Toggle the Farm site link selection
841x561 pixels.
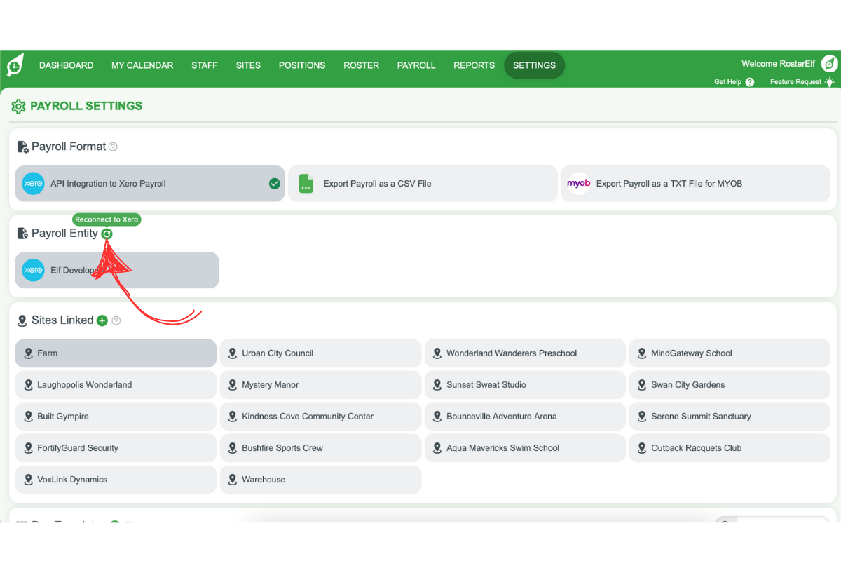pyautogui.click(x=116, y=353)
